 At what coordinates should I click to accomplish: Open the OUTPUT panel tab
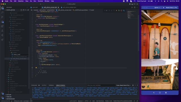(x=44, y=85)
